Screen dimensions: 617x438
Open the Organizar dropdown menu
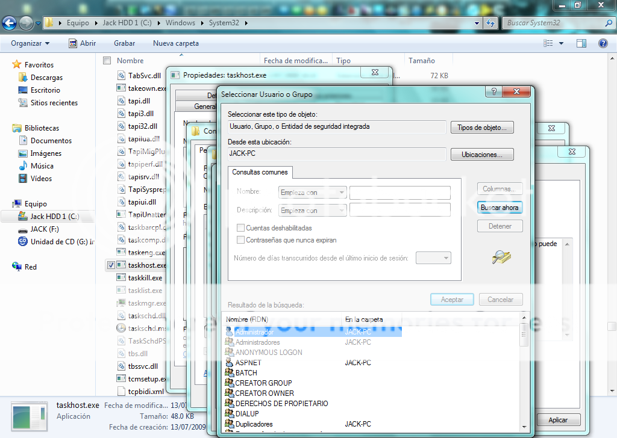pyautogui.click(x=30, y=43)
